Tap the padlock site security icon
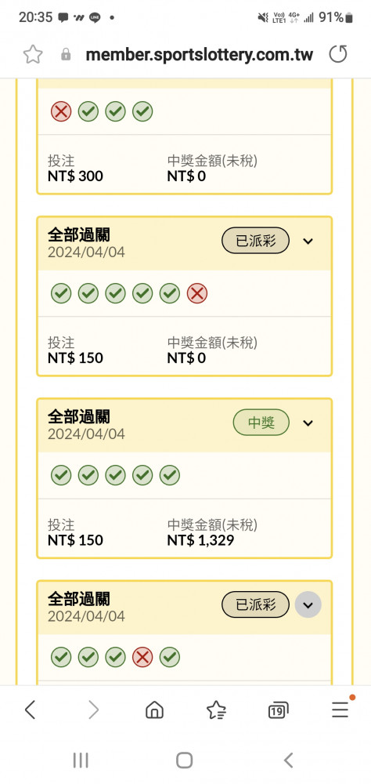 point(66,55)
